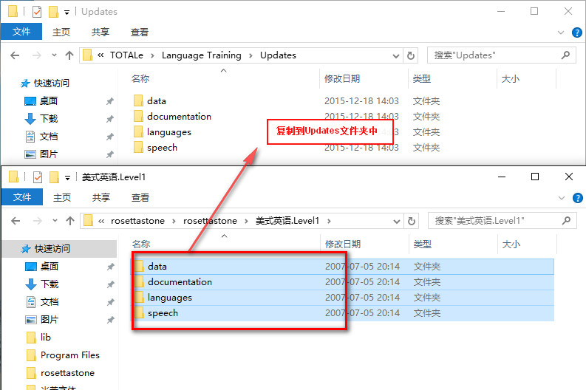This screenshot has height=390, width=586.
Task: Sort by 修改日期 column in the Updates window
Action: (342, 79)
